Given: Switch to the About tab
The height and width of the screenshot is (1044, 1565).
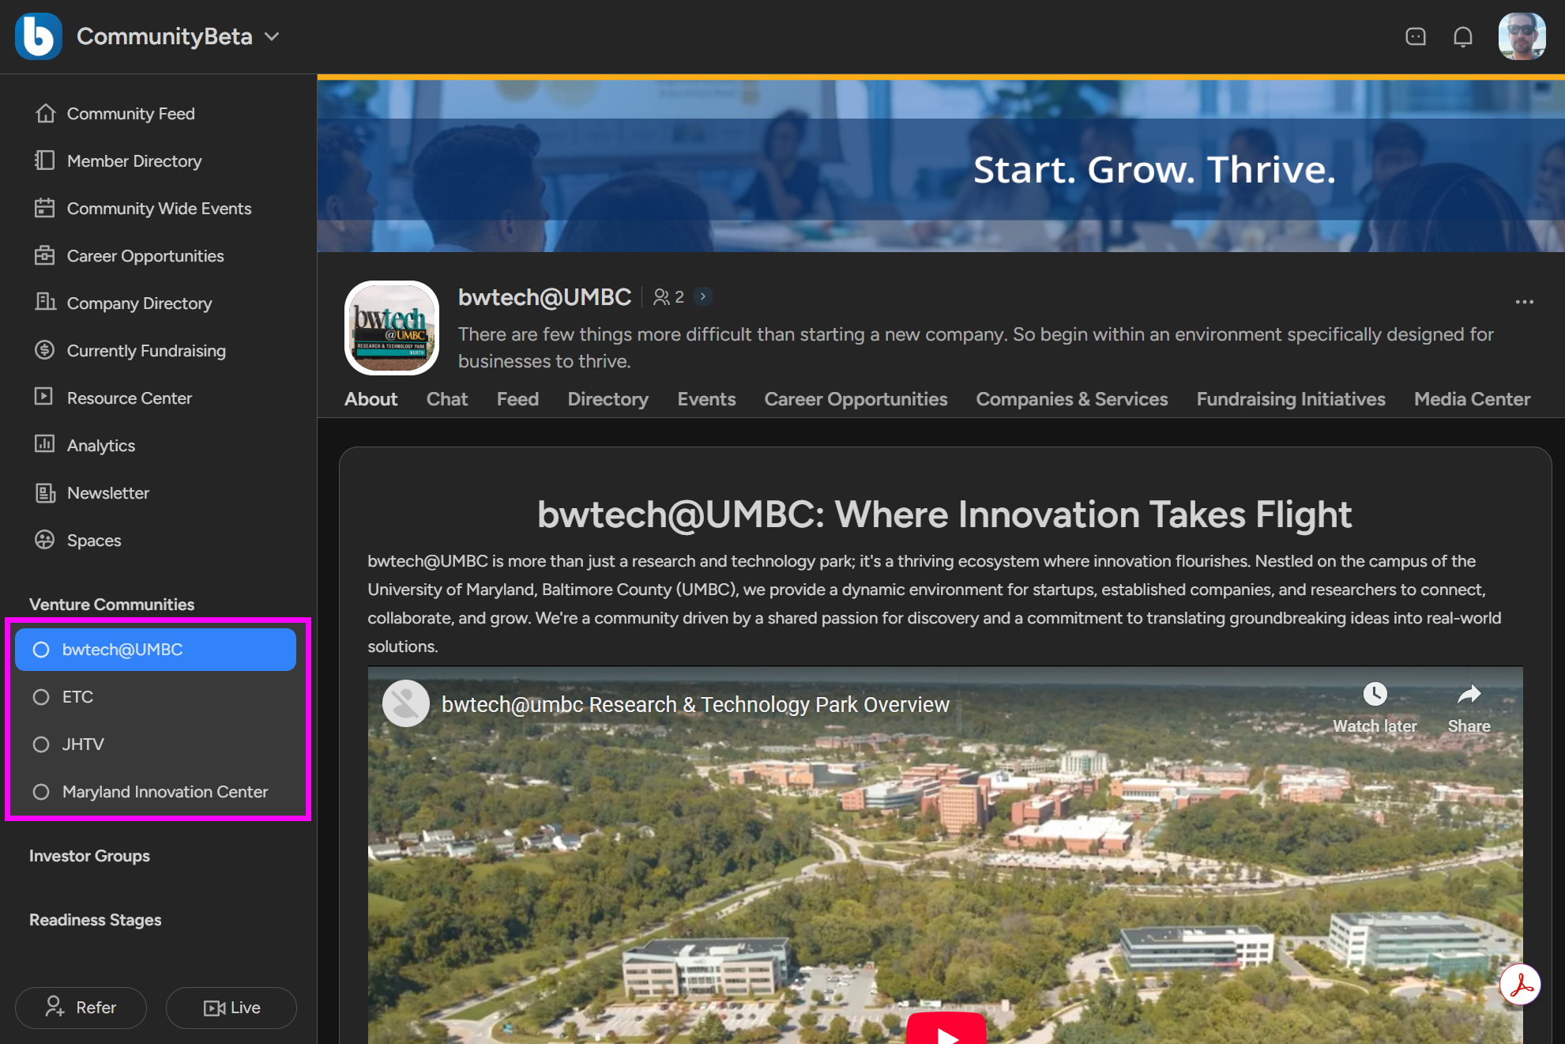Looking at the screenshot, I should [x=371, y=399].
